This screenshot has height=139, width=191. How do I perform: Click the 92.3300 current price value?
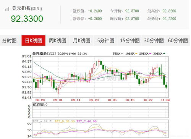coord(27,19)
